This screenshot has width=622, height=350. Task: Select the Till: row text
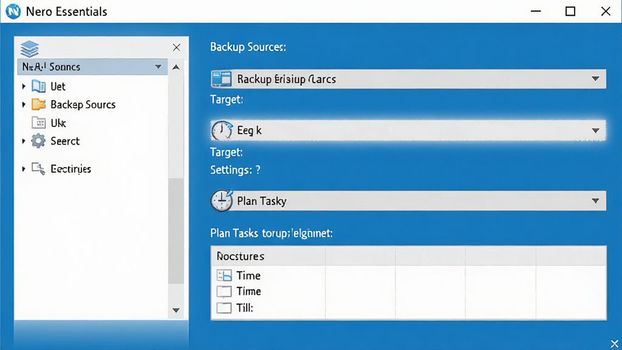[x=245, y=308]
